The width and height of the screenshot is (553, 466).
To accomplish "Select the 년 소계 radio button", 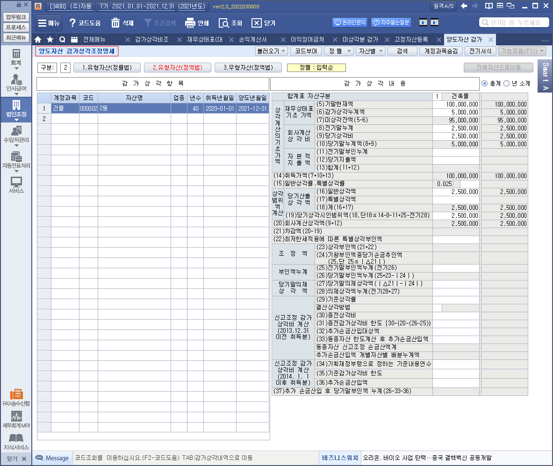I will click(x=506, y=83).
